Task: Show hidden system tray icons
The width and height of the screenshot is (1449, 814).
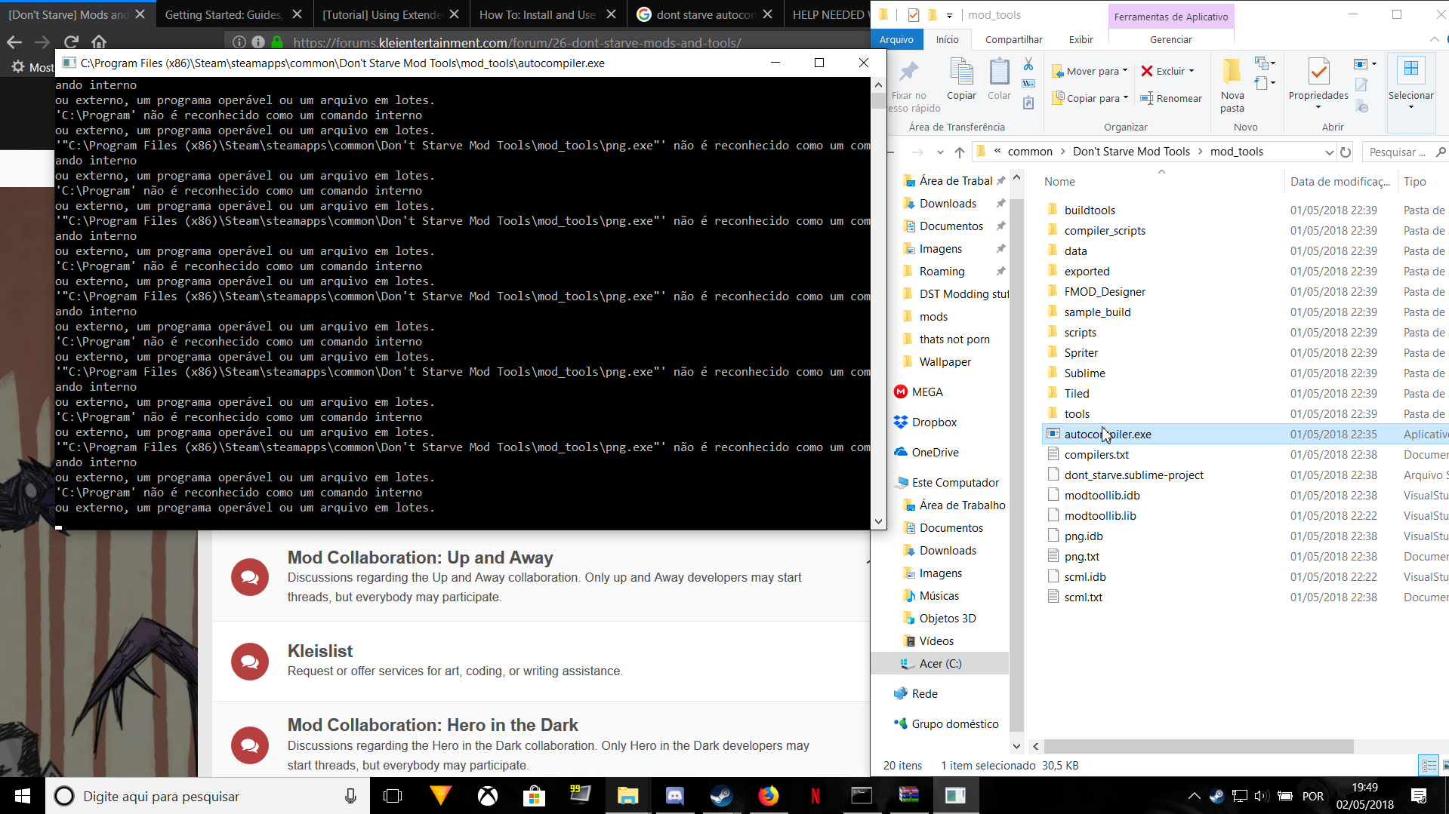Action: tap(1194, 796)
